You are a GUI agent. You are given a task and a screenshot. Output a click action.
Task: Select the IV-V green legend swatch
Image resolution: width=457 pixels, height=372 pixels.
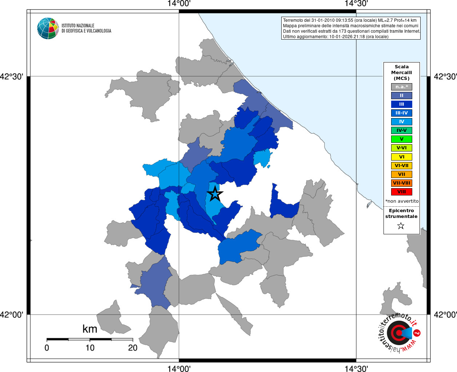(x=402, y=130)
